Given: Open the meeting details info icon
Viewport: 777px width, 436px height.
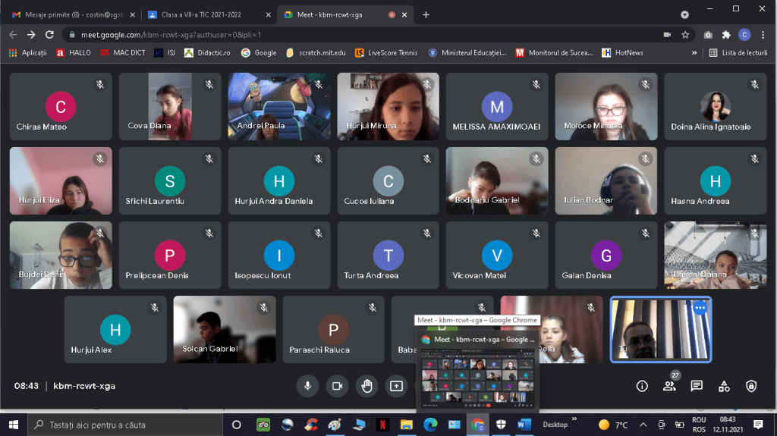Looking at the screenshot, I should [x=642, y=386].
